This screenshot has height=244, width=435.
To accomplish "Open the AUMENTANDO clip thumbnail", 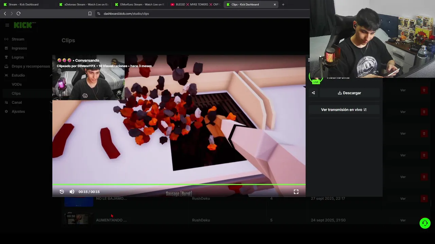I will [x=79, y=218].
